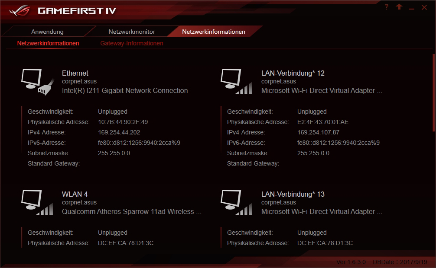Select the LAN-Verbindung* 13 adapter icon

[x=237, y=202]
